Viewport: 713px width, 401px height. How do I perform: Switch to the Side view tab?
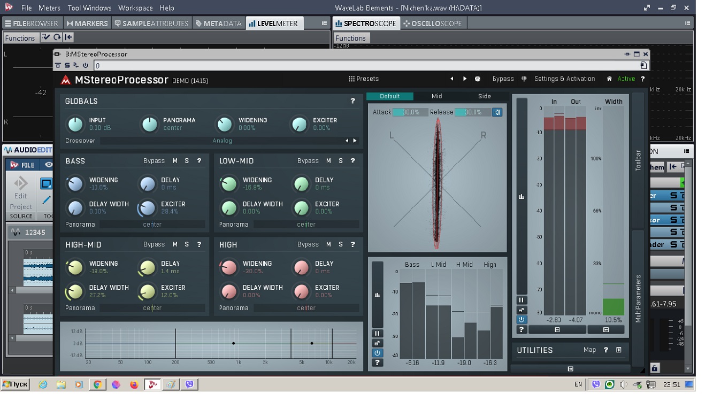pos(484,96)
